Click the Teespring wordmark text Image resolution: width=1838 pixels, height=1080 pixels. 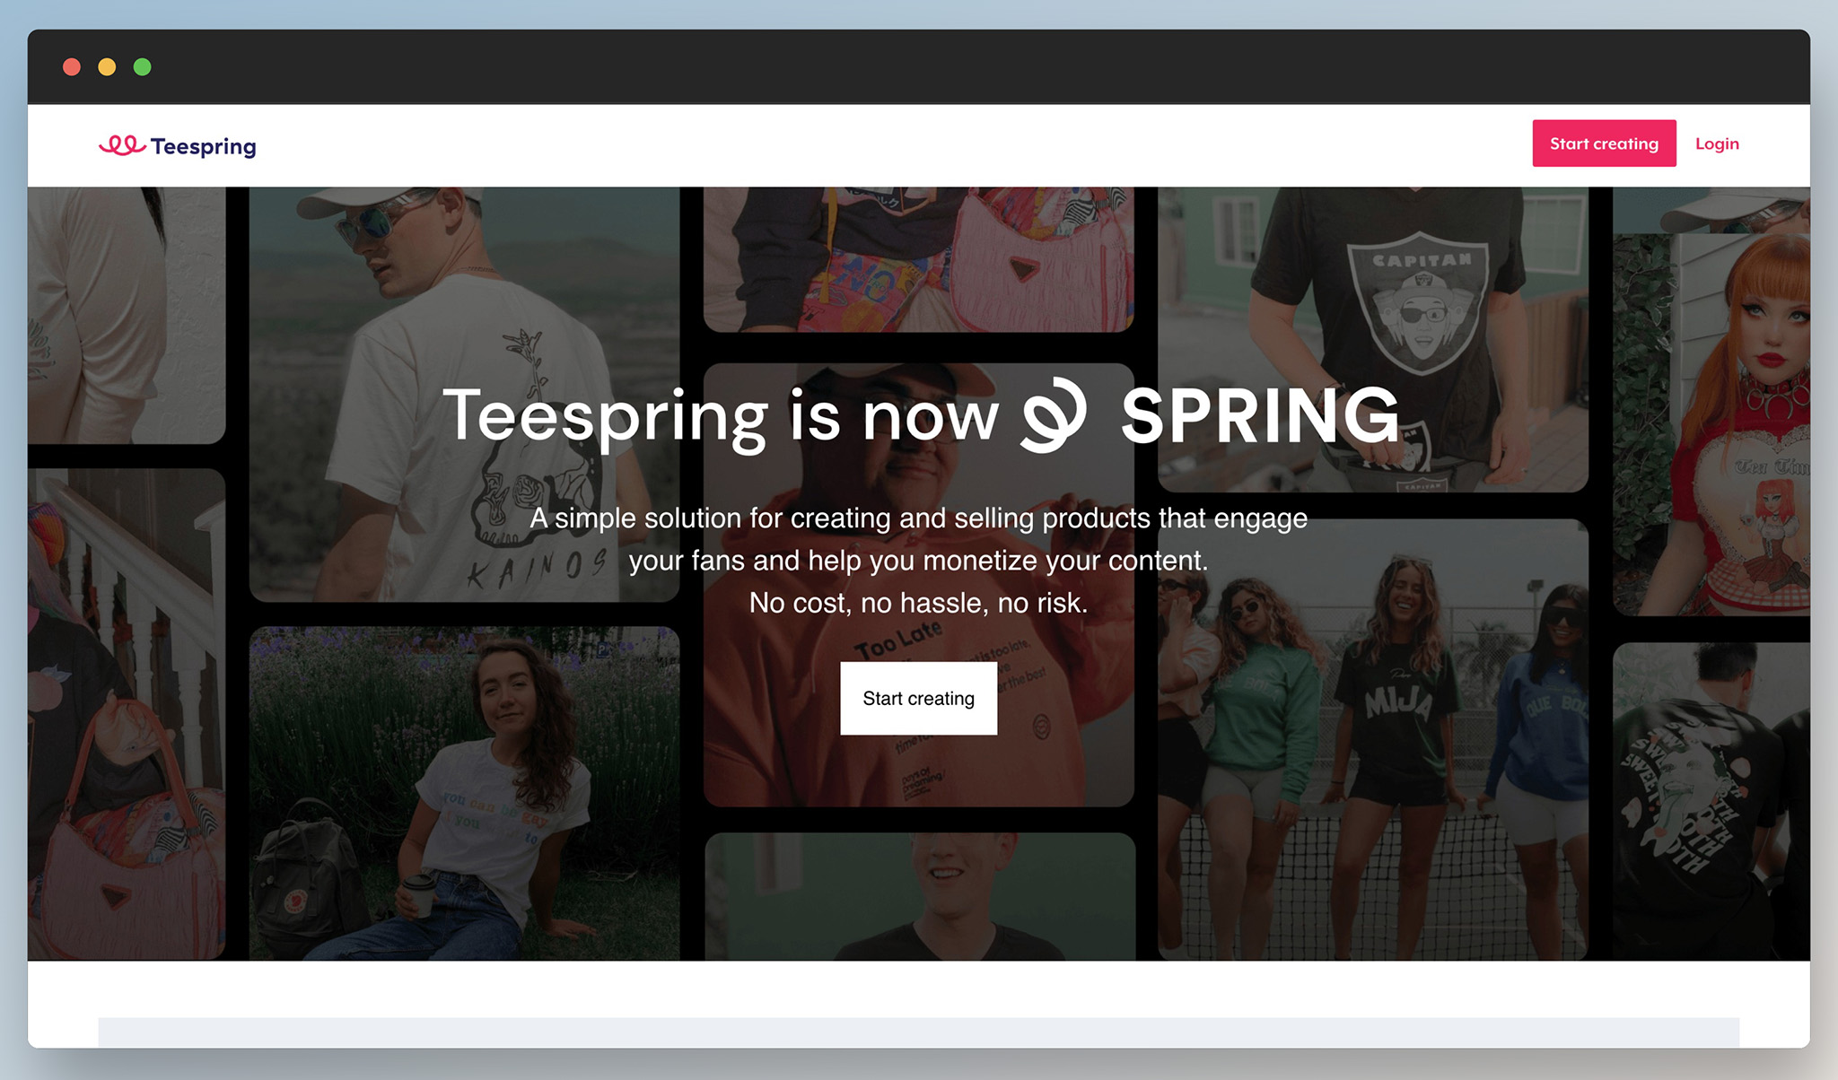(203, 146)
